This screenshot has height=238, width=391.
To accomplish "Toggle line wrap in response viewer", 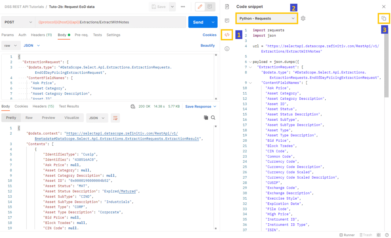I will pos(115,118).
